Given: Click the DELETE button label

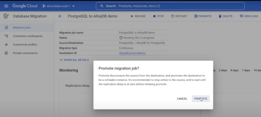Looking at the screenshot, I should point(228,16).
